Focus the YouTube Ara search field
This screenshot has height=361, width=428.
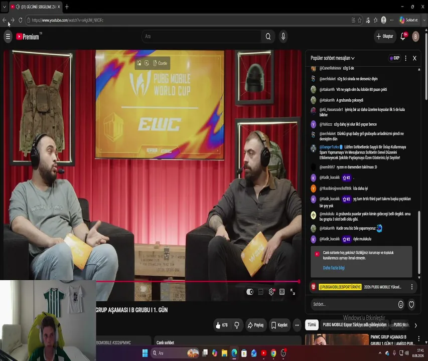201,36
